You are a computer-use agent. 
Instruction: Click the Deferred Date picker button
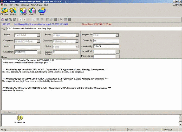click(x=118, y=56)
